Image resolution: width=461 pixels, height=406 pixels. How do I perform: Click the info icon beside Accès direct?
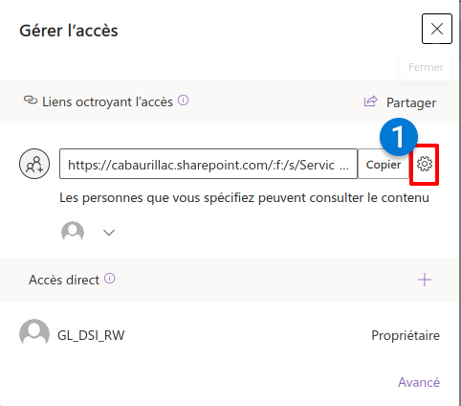tap(110, 279)
